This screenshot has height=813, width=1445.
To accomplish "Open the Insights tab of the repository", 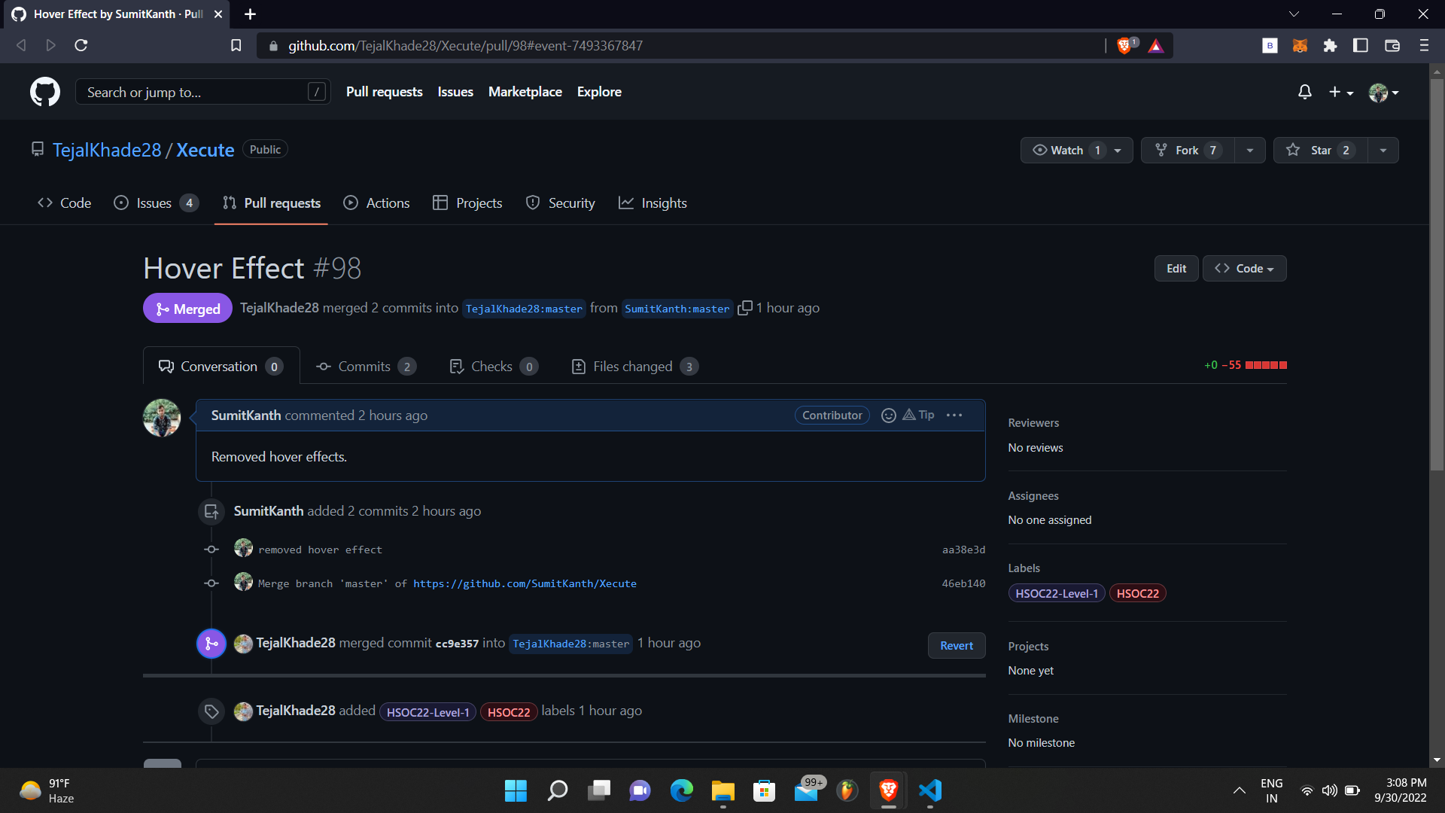I will tap(664, 202).
